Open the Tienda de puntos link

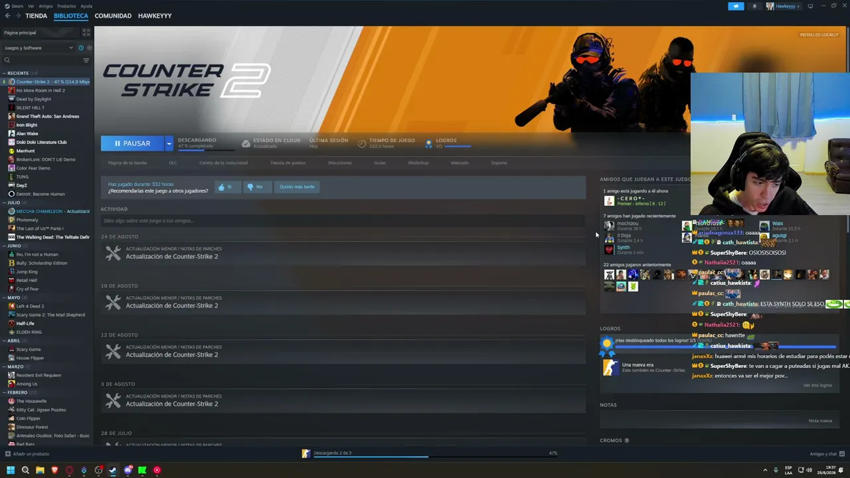288,163
